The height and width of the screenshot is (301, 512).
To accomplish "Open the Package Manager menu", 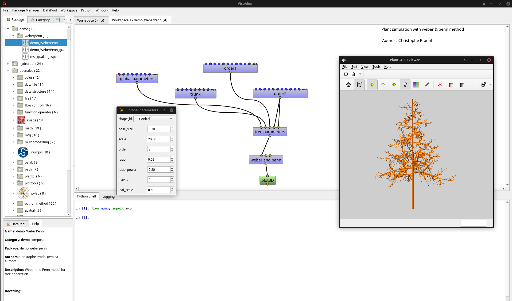I will click(26, 10).
